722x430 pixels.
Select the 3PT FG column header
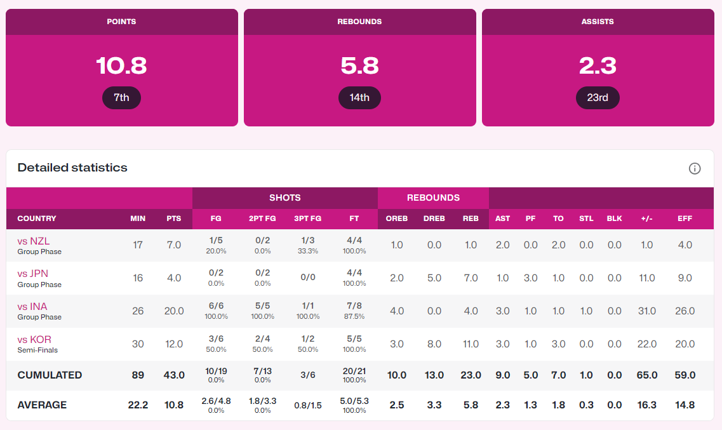point(308,218)
